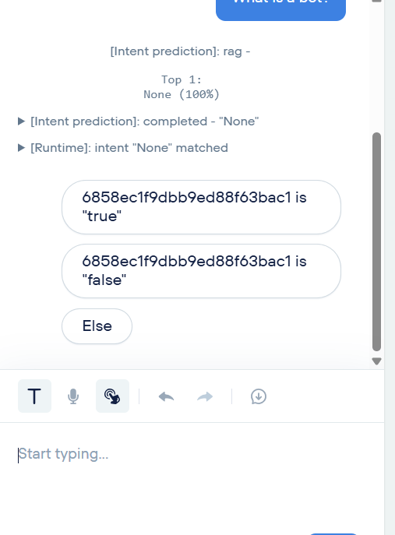The width and height of the screenshot is (395, 535).
Task: Click the blue user message bubble at top
Action: [280, 10]
